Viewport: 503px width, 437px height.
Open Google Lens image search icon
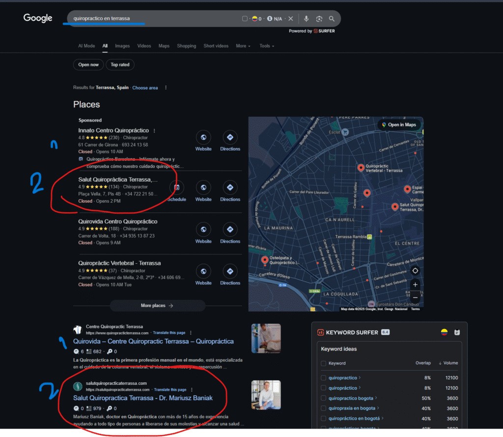[x=319, y=19]
